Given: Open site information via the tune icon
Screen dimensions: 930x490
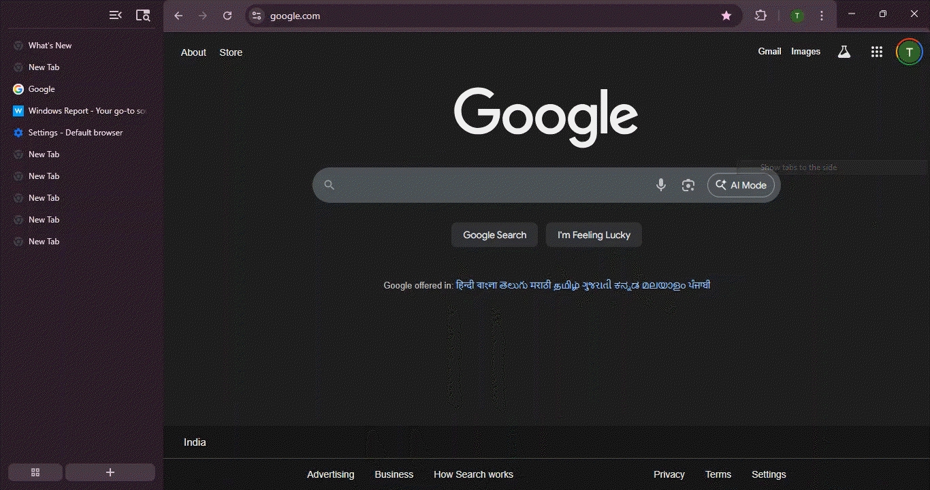Looking at the screenshot, I should [255, 15].
